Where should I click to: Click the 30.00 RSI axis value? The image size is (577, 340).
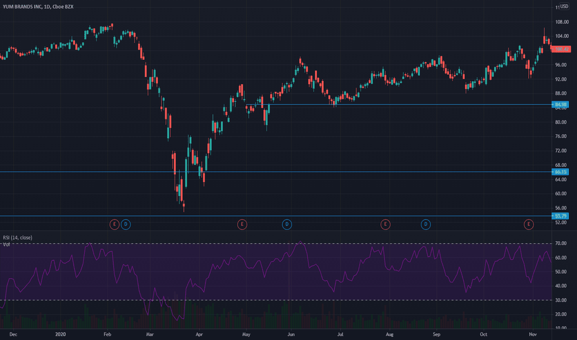click(561, 300)
